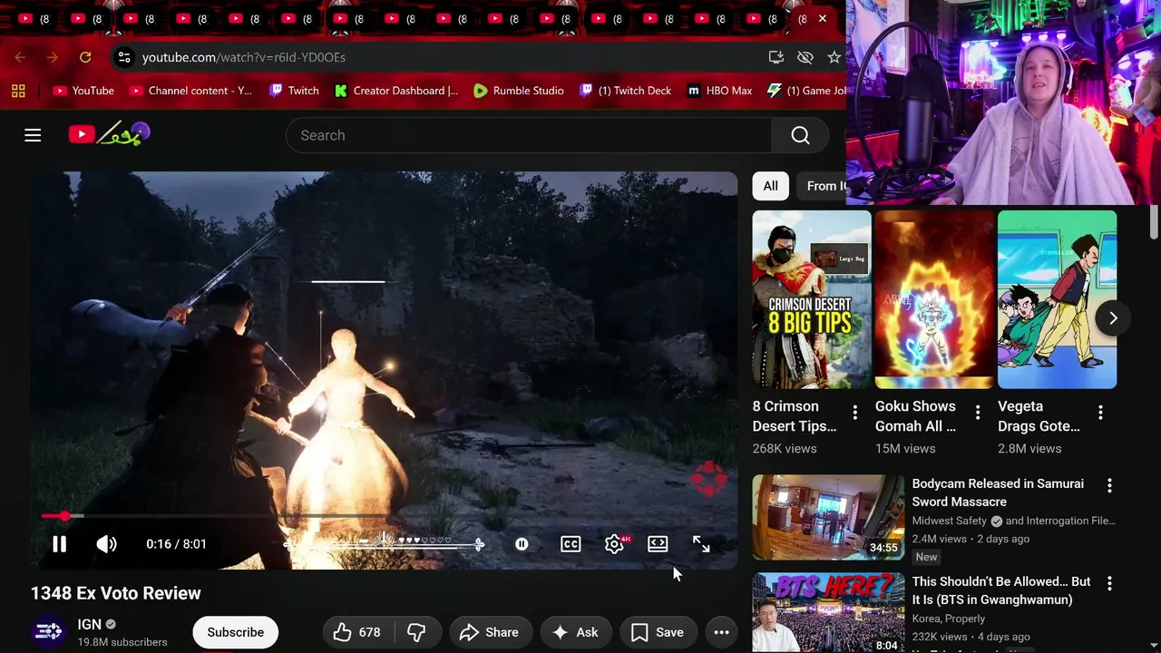Open the Twitch bookmark
The width and height of the screenshot is (1161, 653).
click(x=294, y=91)
